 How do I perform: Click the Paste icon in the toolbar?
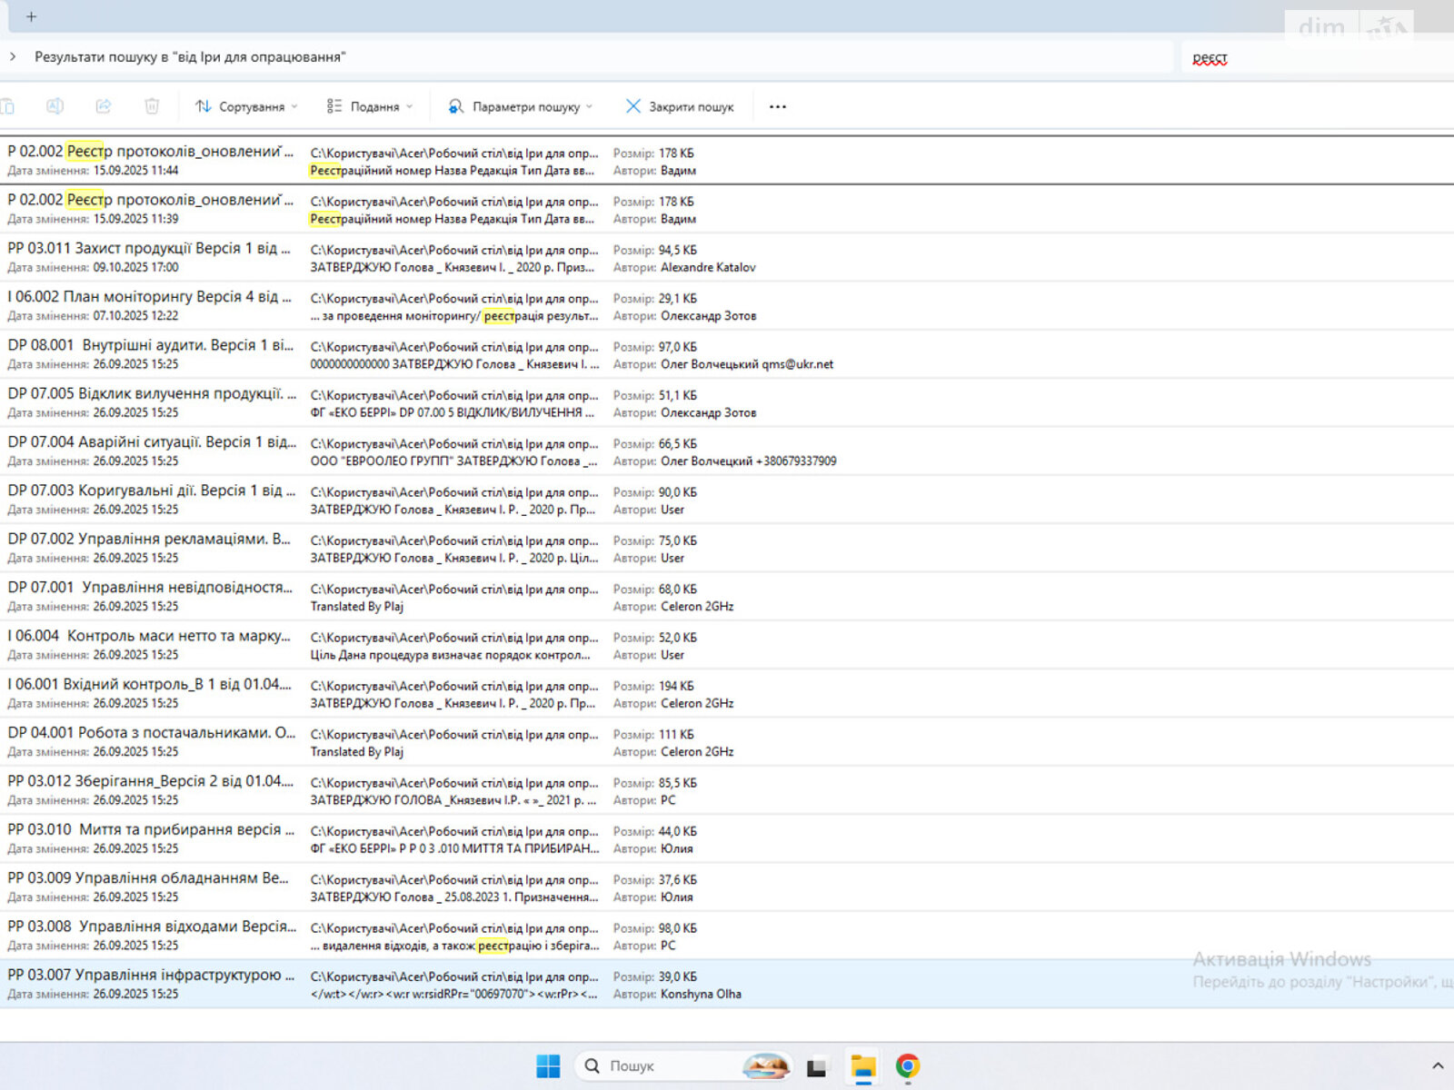point(7,106)
